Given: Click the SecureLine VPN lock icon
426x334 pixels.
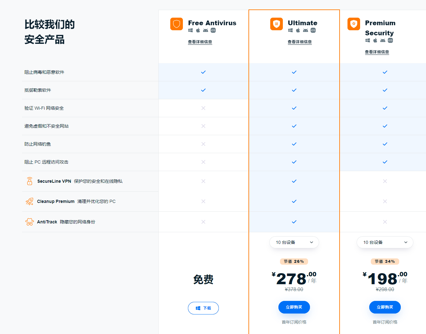Looking at the screenshot, I should 30,181.
